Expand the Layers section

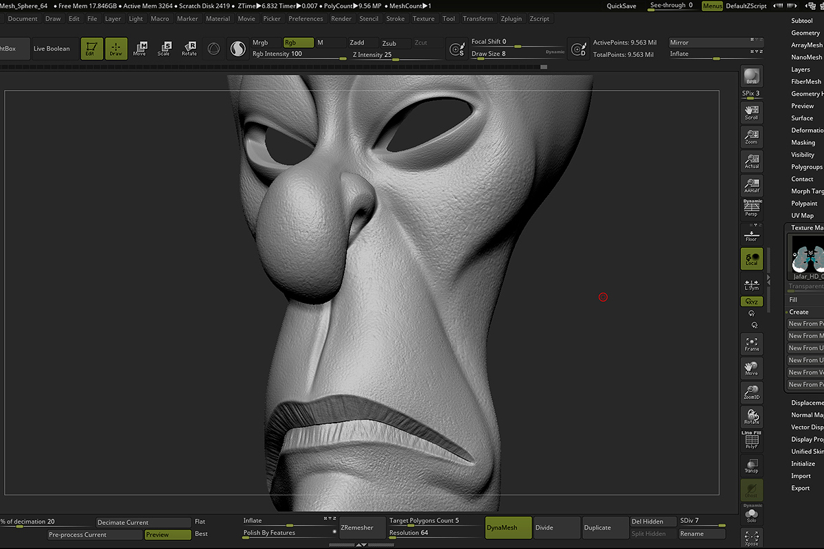click(801, 69)
